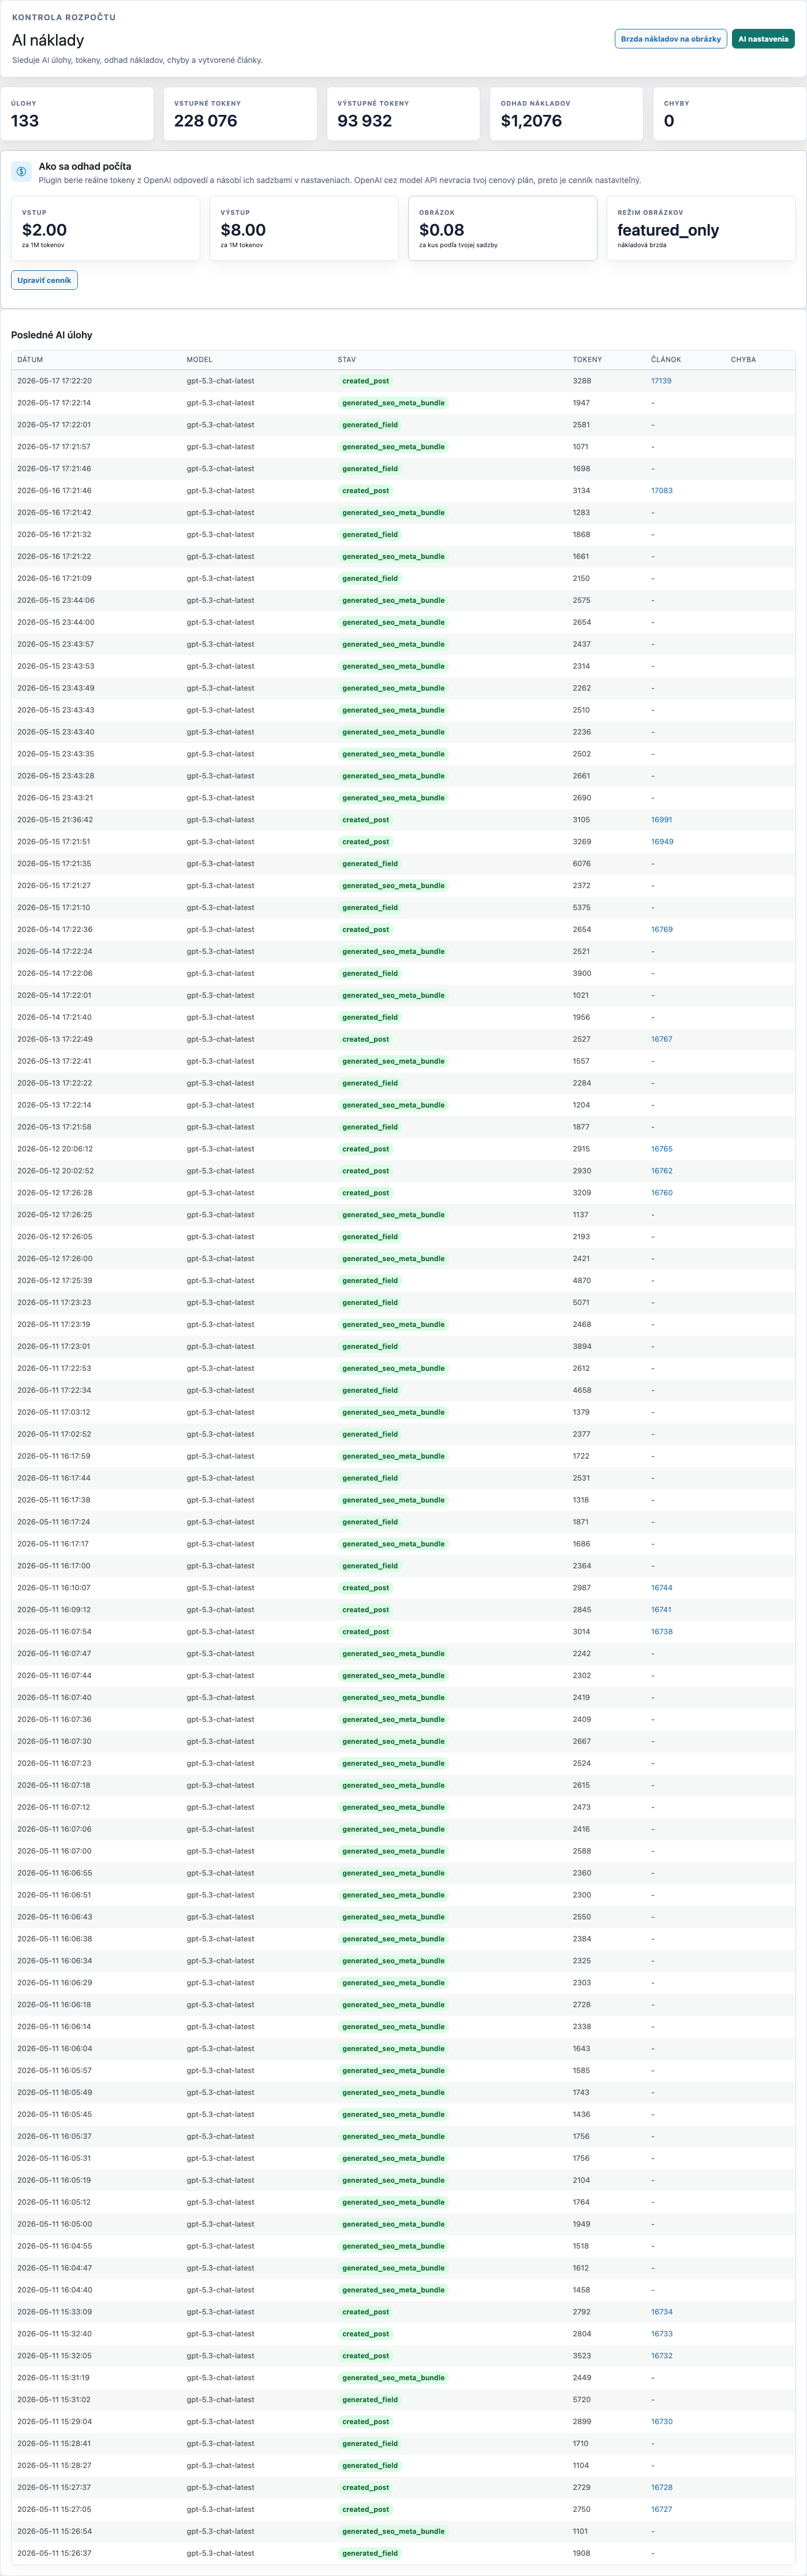
Task: Click the 'Dátum' column header
Action: 30,359
